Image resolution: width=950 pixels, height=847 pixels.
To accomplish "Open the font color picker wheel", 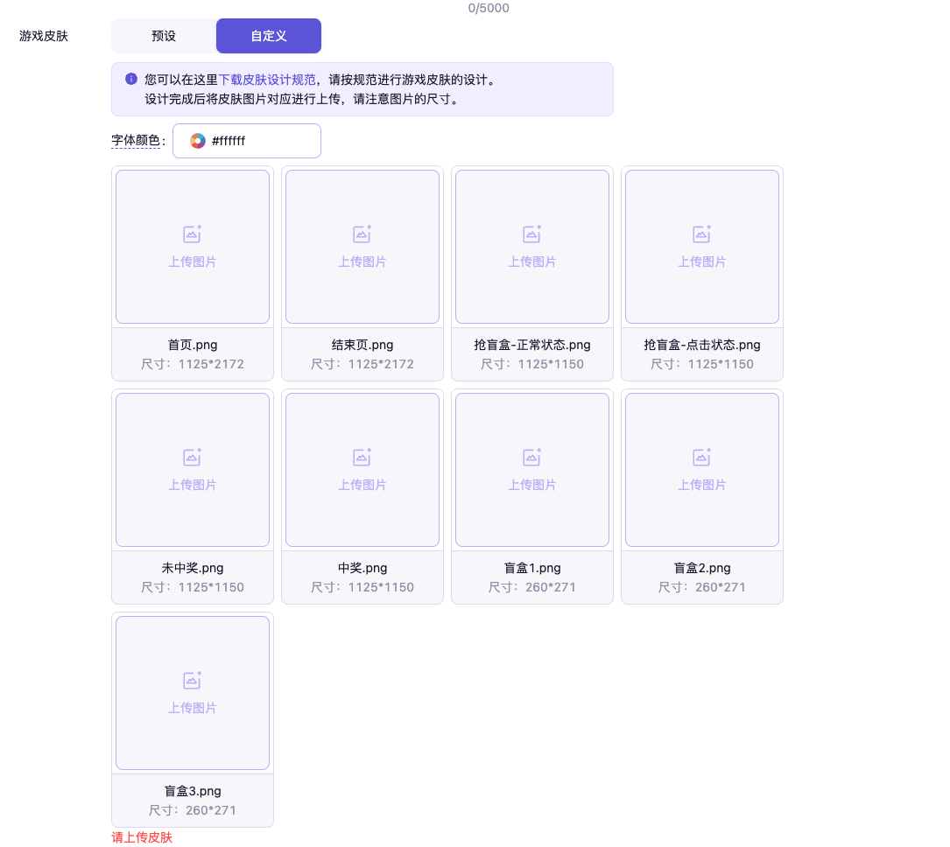I will (x=198, y=141).
